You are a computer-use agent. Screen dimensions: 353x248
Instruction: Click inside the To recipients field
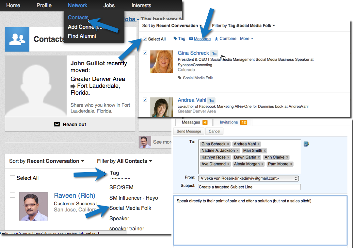pyautogui.click(x=249, y=156)
